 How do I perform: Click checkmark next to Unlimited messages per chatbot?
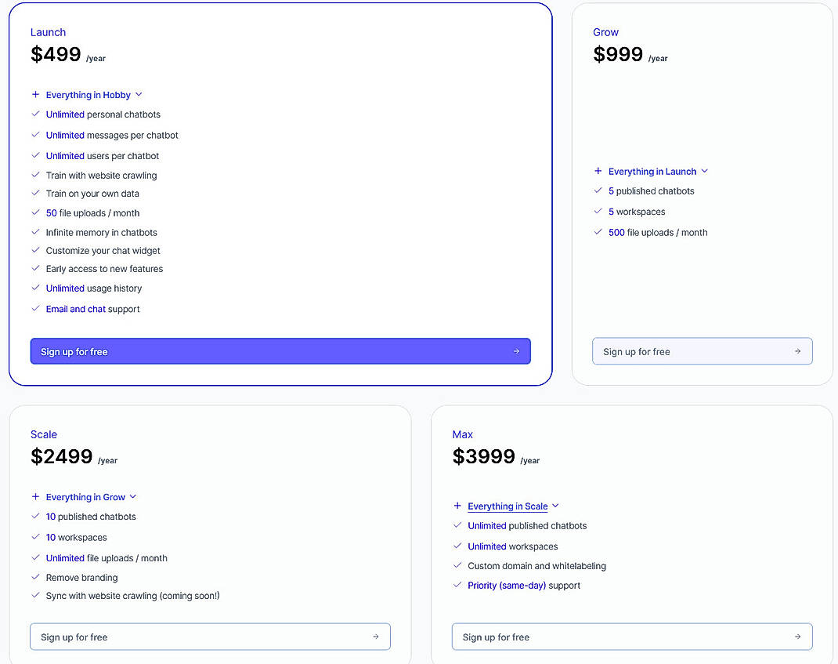coord(35,135)
